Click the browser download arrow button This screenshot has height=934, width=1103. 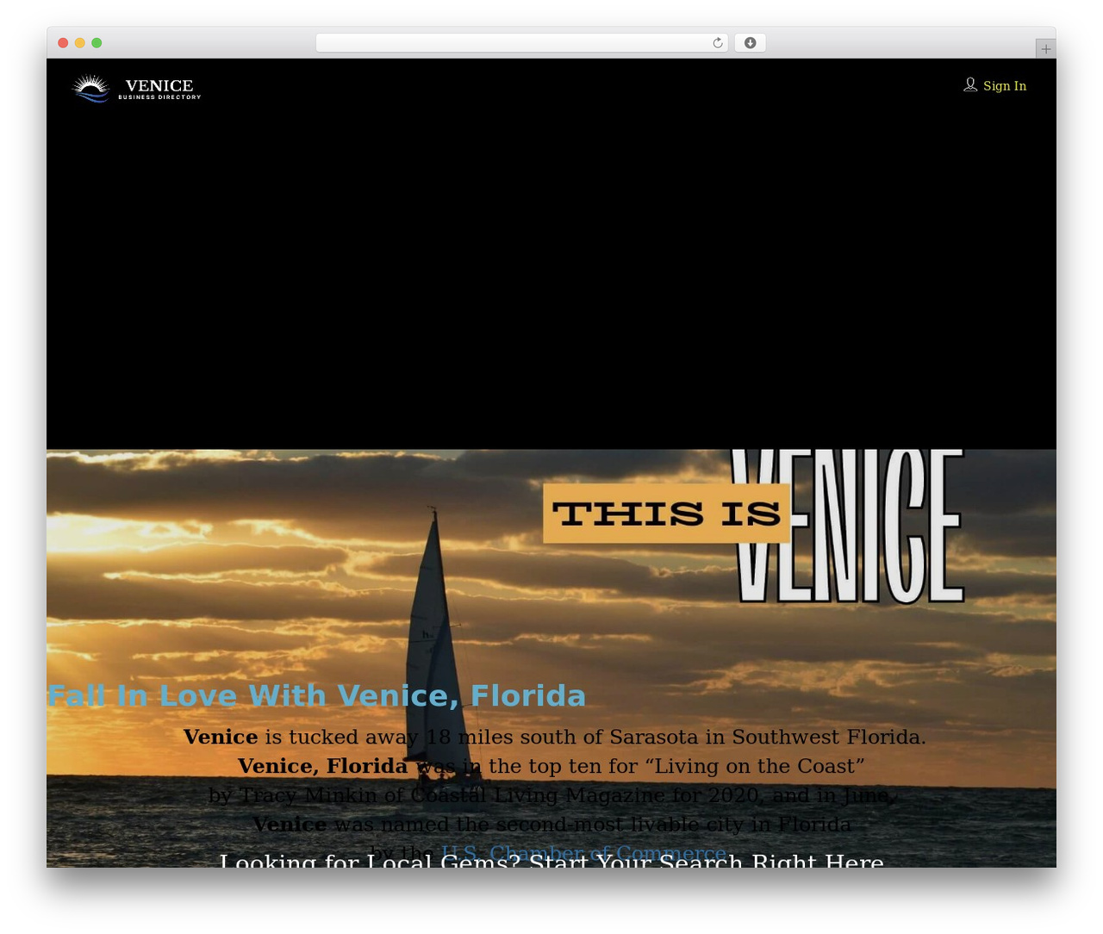pyautogui.click(x=750, y=43)
